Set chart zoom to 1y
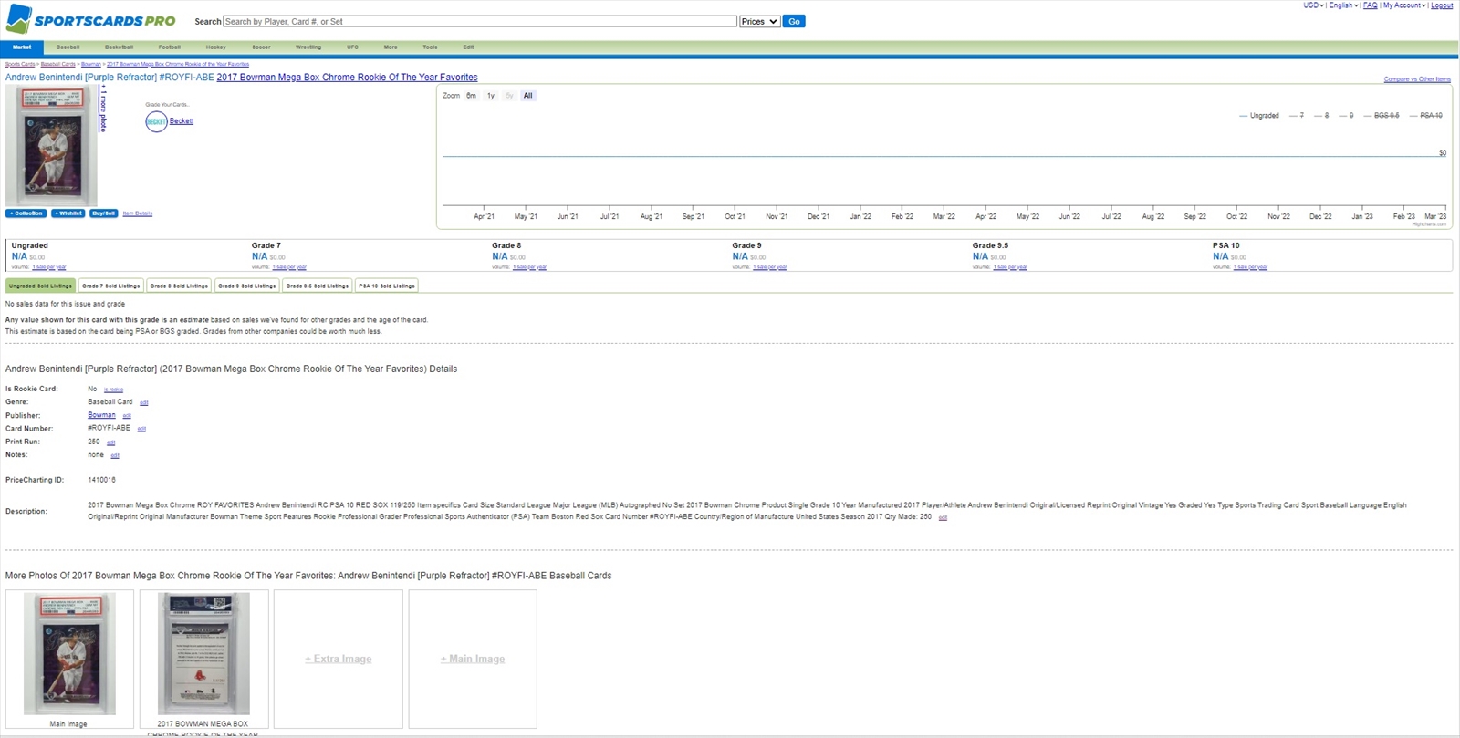The height and width of the screenshot is (738, 1460). (x=491, y=96)
